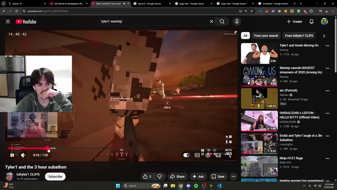The height and width of the screenshot is (190, 337).
Task: Mute the video volume
Action: click(x=23, y=155)
